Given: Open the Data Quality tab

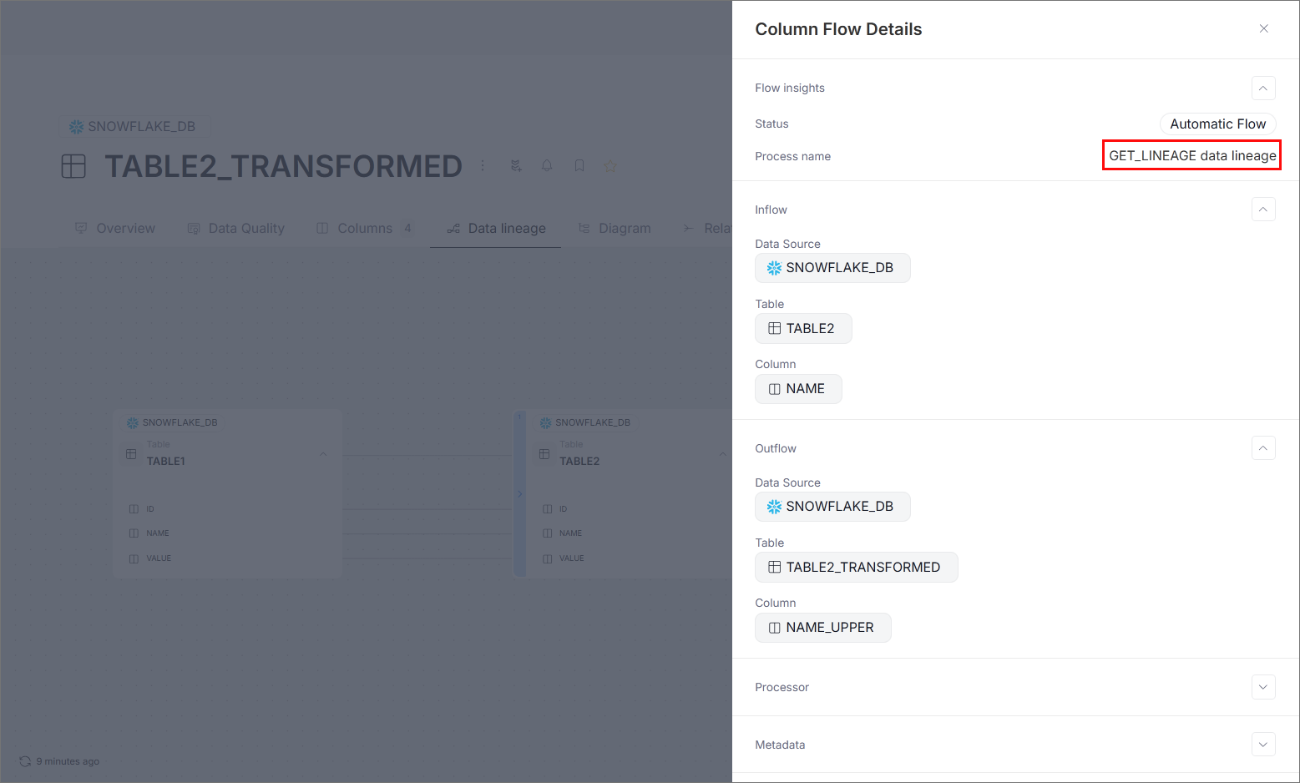Looking at the screenshot, I should click(x=245, y=228).
